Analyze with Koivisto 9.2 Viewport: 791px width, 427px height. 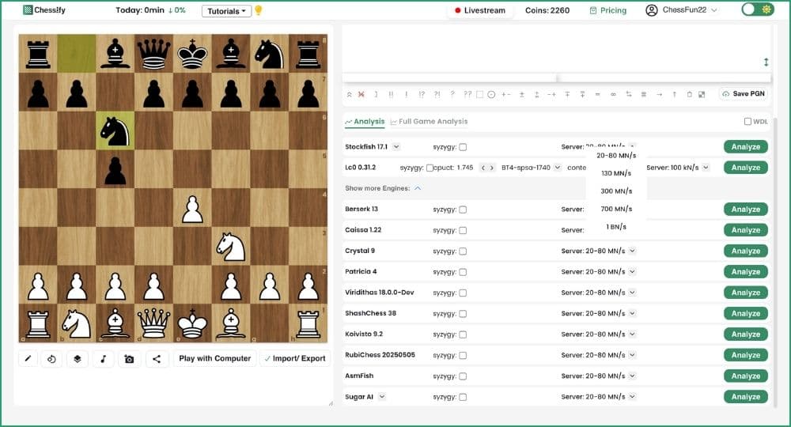coord(746,334)
